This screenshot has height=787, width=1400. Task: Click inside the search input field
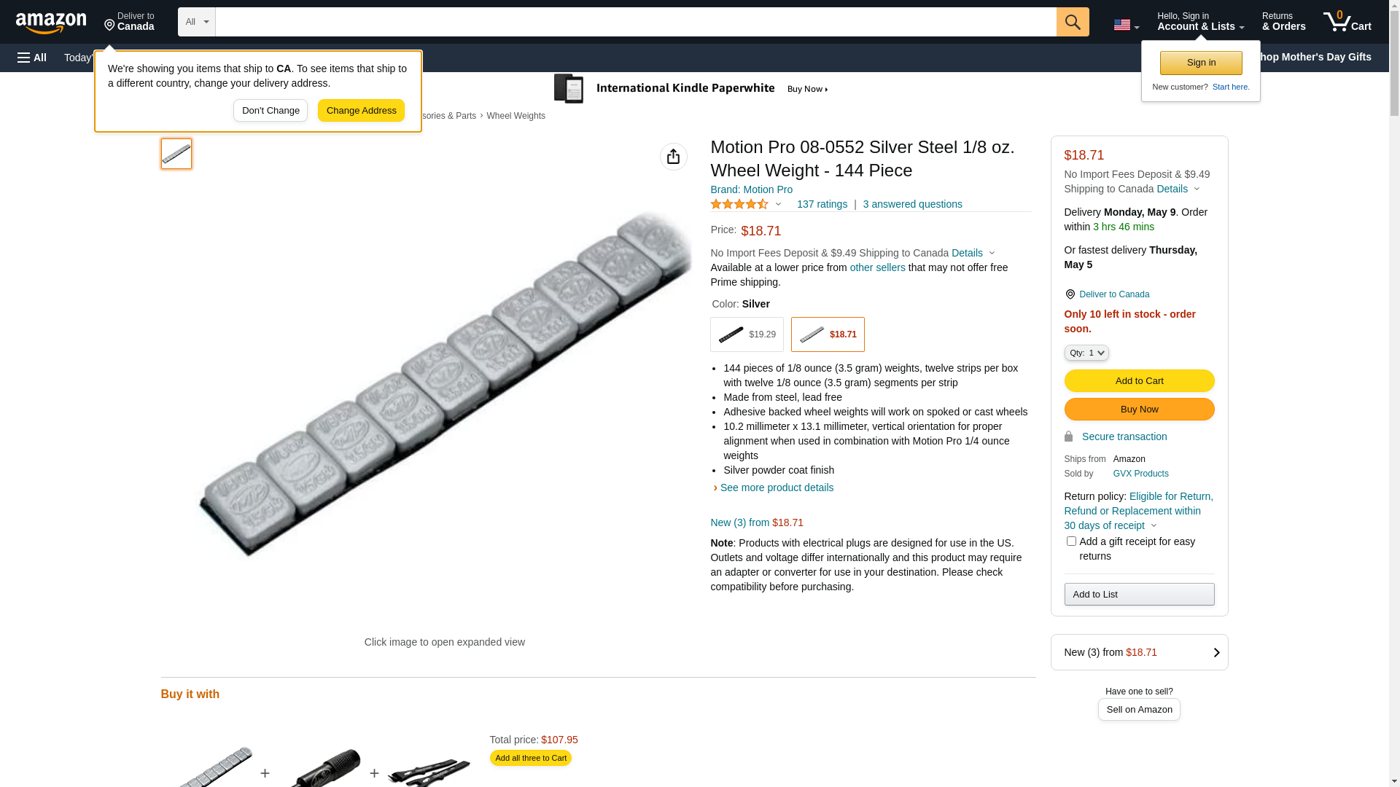(634, 22)
